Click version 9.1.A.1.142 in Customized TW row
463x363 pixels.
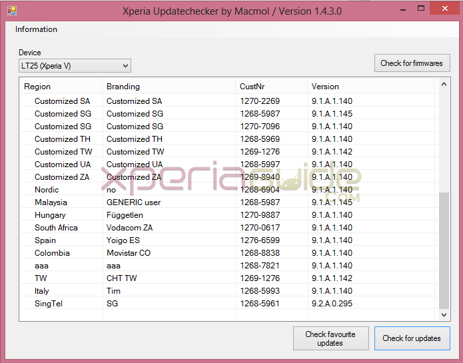point(332,152)
